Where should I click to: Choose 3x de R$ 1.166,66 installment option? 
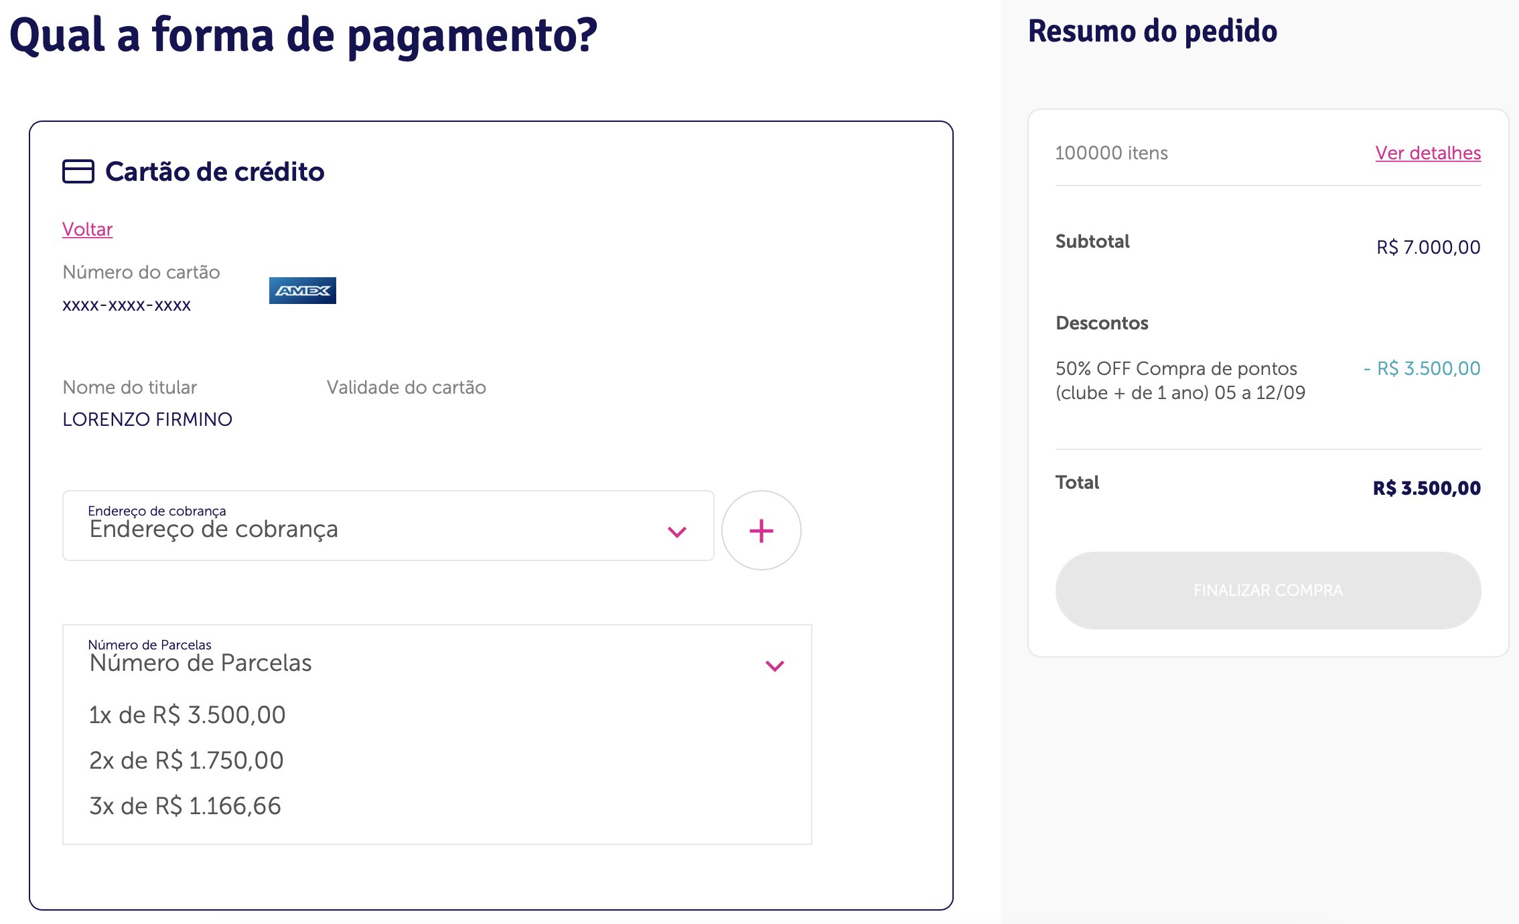[185, 806]
